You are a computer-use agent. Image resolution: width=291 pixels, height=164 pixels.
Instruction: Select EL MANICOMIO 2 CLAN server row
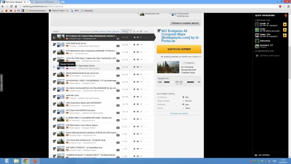103,119
